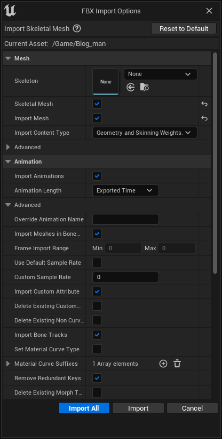
Task: Click the 'Animation Length' label
Action: pos(38,190)
